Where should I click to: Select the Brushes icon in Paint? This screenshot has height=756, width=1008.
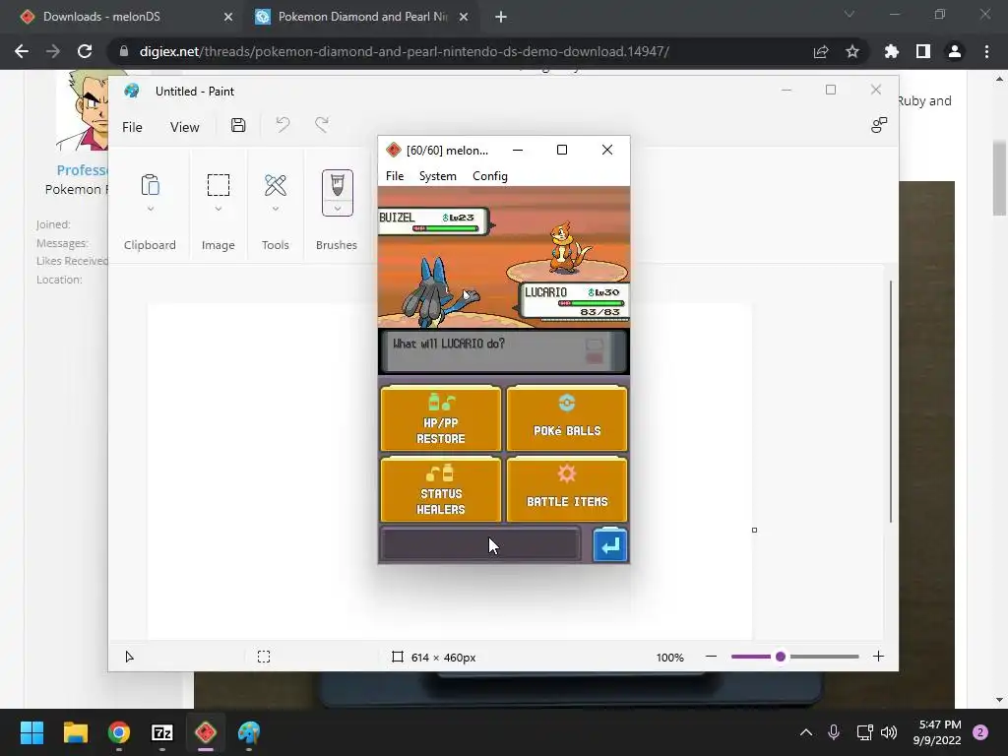pos(338,185)
